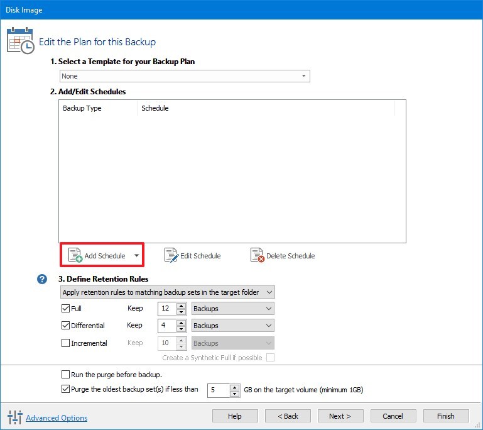Decrease the Full keep count
This screenshot has width=483, height=430.
182,312
